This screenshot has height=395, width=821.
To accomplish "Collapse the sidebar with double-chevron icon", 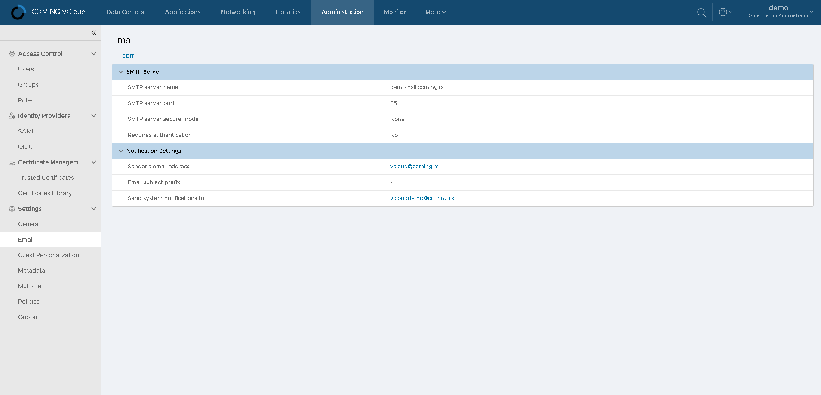I will (94, 33).
